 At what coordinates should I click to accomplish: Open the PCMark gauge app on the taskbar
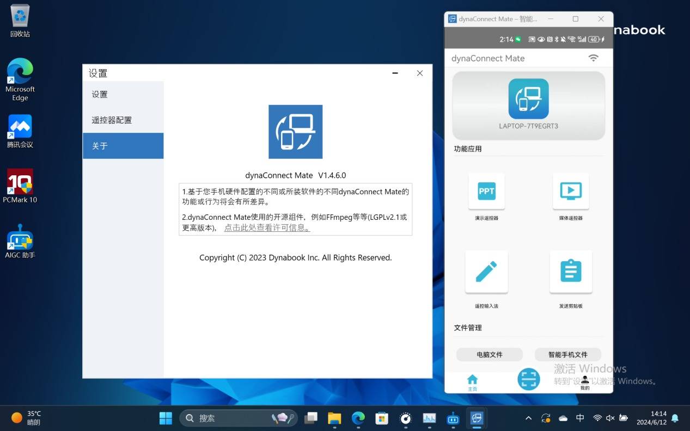406,418
